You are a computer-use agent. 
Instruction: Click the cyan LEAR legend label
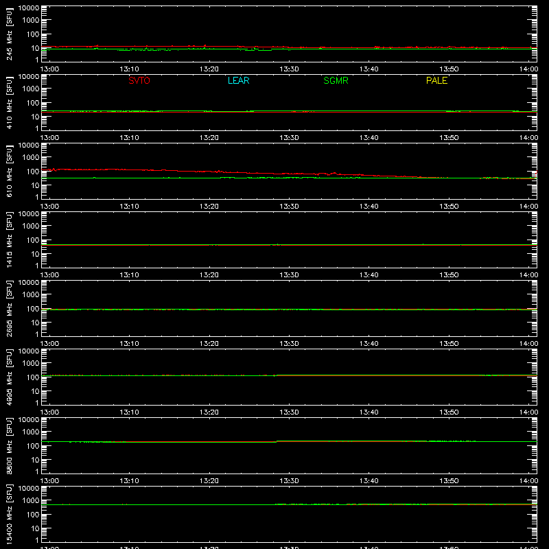coord(238,80)
